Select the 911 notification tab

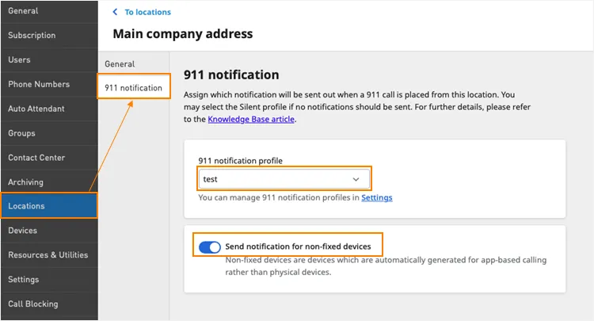(x=134, y=87)
